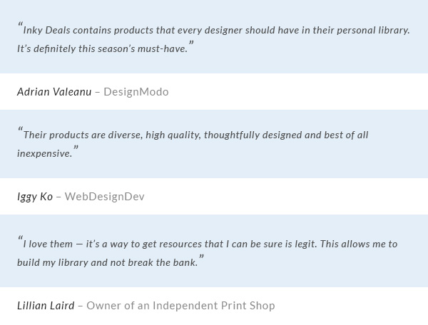Screen dimensions: 428x325
Task: Click the line "build my library and not break the bank"
Action: 107,263
